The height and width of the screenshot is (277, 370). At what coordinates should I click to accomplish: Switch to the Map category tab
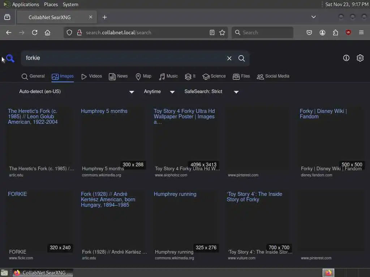click(143, 76)
